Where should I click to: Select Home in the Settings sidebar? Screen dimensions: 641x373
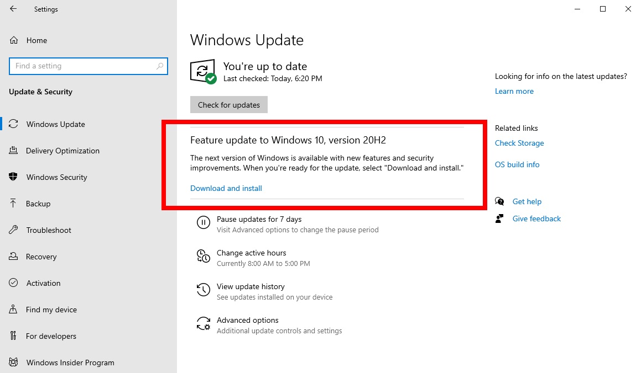click(37, 40)
